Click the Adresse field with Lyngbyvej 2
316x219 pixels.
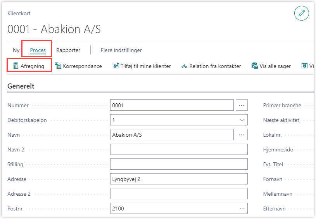(178, 179)
